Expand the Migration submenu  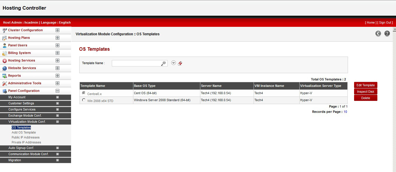click(57, 160)
